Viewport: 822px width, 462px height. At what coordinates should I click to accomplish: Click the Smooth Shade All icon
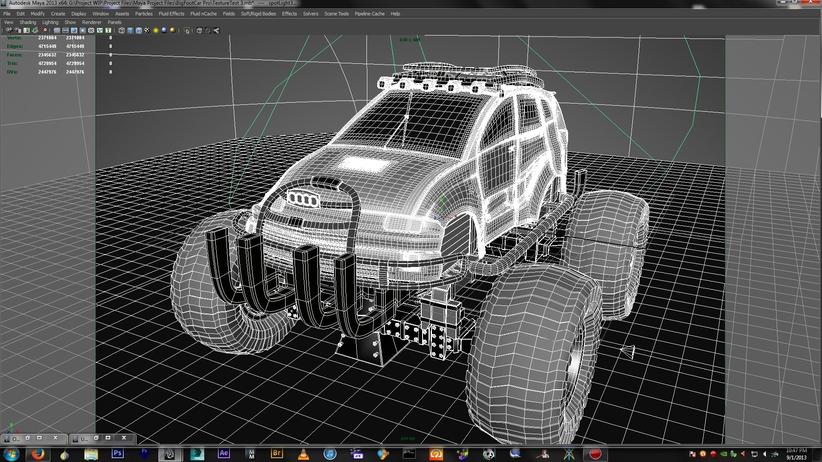pos(130,30)
